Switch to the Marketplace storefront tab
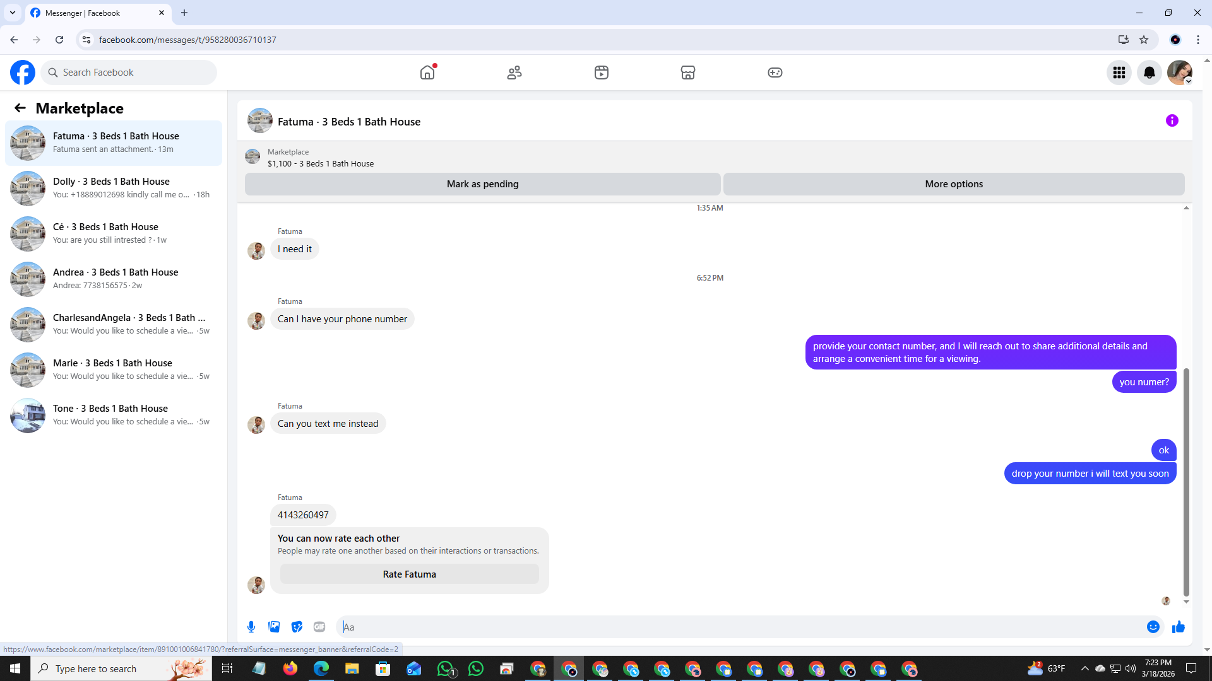 tap(687, 73)
